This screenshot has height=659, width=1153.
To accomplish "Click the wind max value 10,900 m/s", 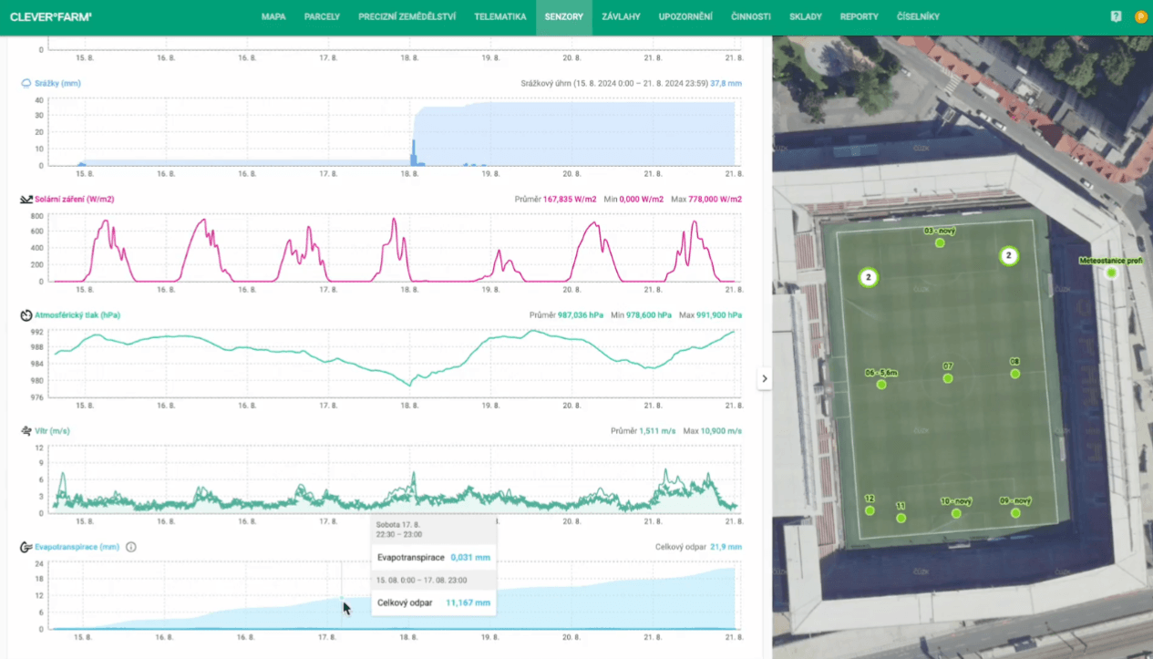I will coord(720,430).
